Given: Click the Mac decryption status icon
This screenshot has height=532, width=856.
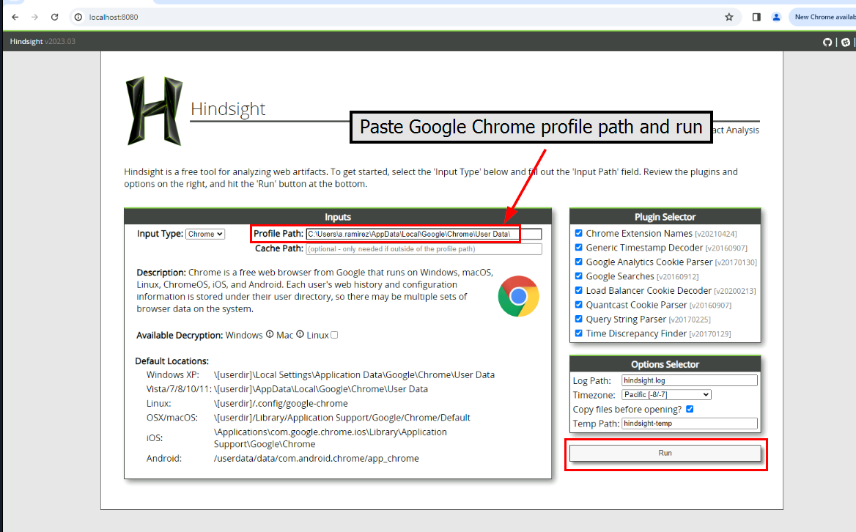Looking at the screenshot, I should pos(300,334).
